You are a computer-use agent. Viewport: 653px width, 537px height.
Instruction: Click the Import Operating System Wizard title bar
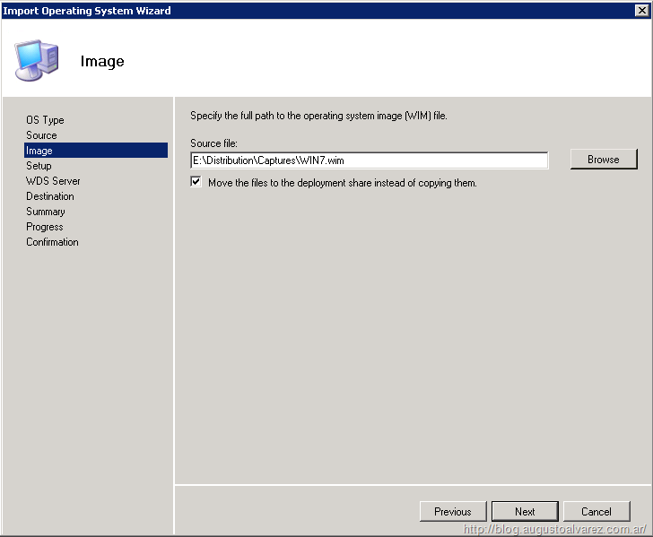(x=269, y=11)
